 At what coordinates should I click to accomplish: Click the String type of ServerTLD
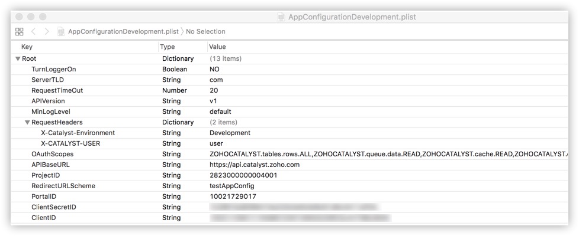coord(172,80)
